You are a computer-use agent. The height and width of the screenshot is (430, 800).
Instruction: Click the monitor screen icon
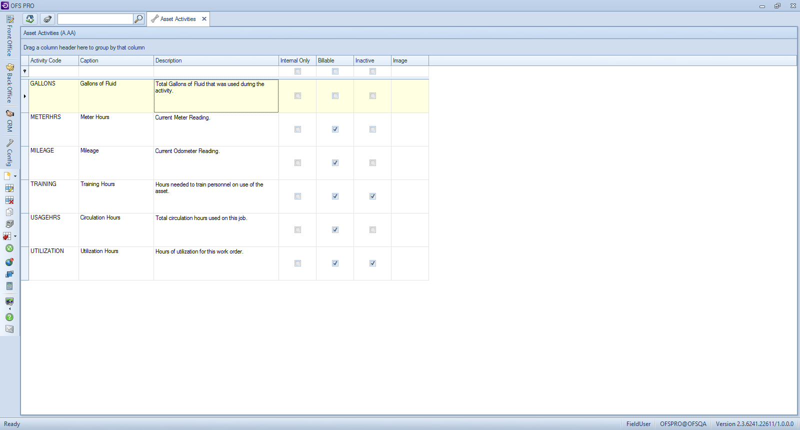pos(9,301)
